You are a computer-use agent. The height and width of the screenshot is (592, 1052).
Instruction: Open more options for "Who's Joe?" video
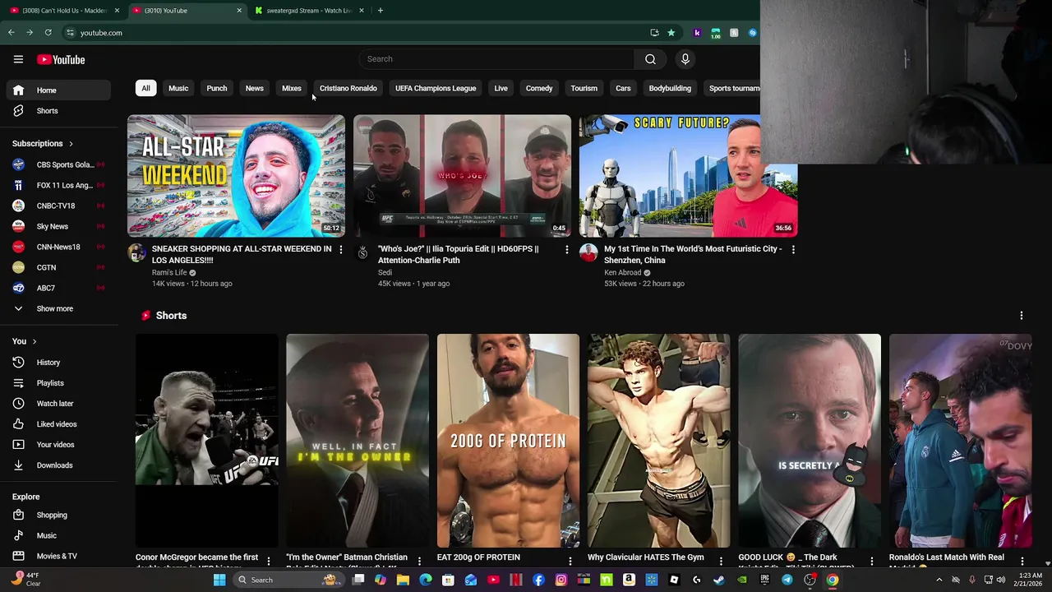coord(566,249)
